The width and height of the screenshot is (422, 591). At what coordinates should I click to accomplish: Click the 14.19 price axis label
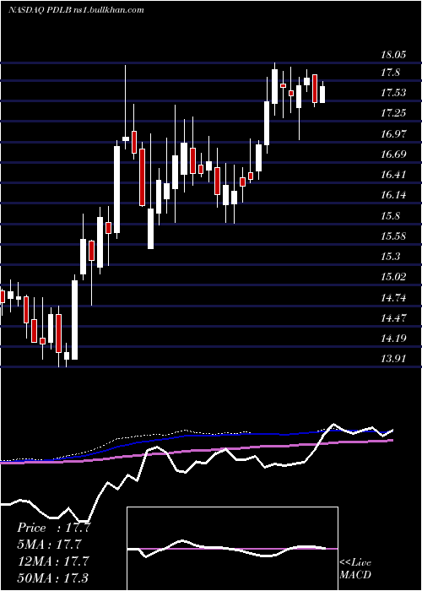coord(394,339)
